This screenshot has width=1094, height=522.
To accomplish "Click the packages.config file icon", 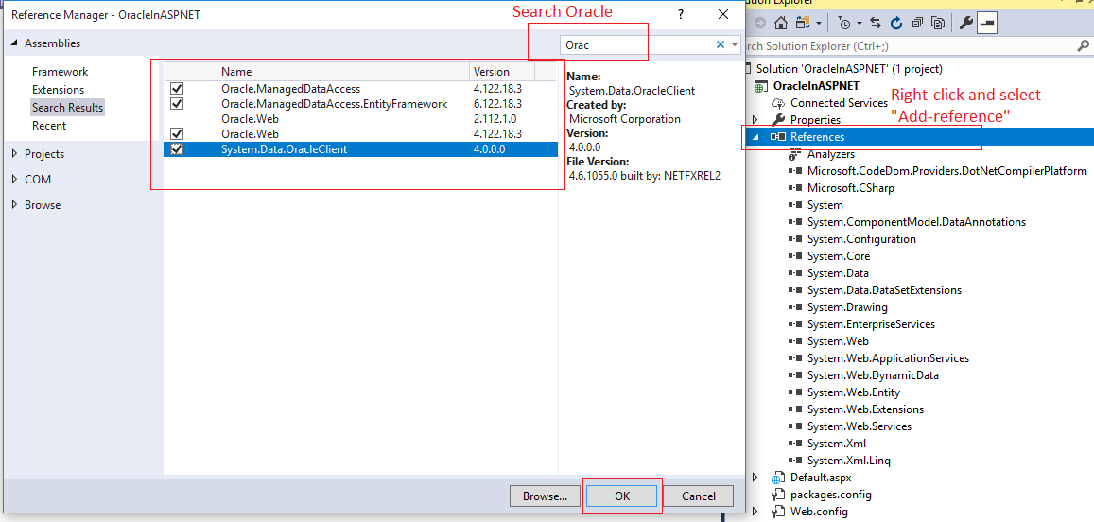I will [x=778, y=495].
